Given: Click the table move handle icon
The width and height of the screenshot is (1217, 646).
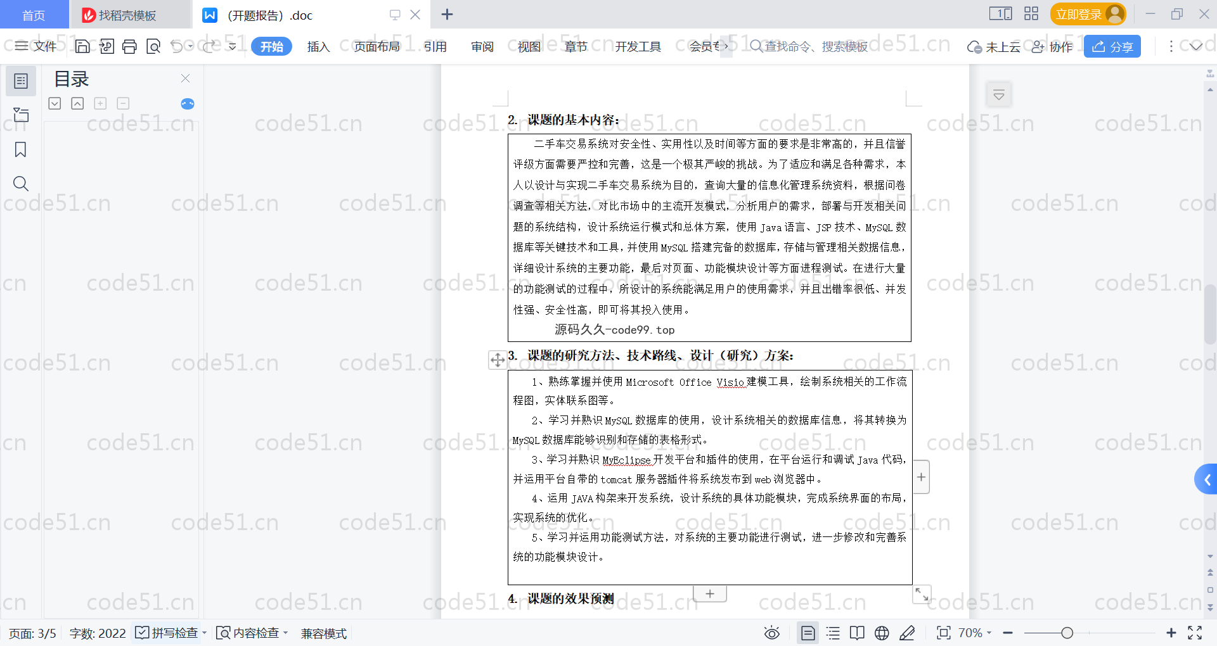Looking at the screenshot, I should 498,360.
